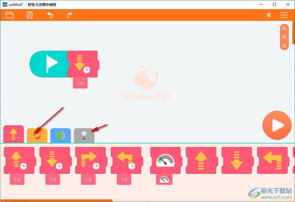Open Bluetooth connection settings
The image size is (295, 202).
(268, 15)
